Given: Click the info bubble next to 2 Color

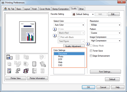Looking at the screenshot, I should (x=55, y=29).
